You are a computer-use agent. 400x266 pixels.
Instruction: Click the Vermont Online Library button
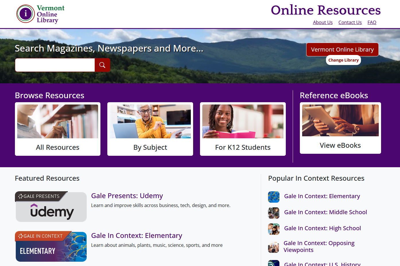(342, 50)
